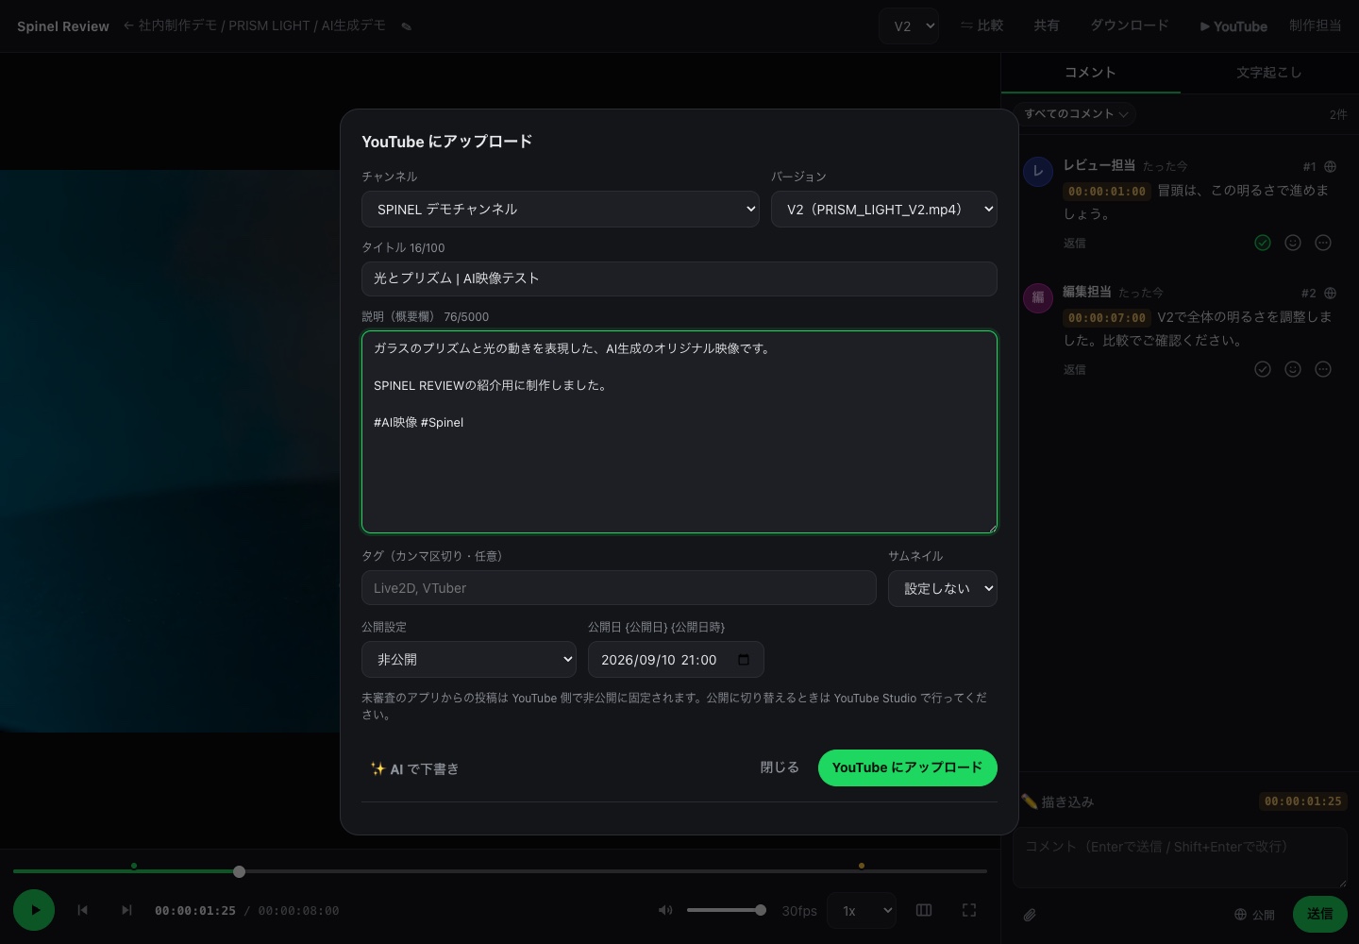Image resolution: width=1359 pixels, height=944 pixels.
Task: Click the volume slider handle
Action: click(x=761, y=910)
